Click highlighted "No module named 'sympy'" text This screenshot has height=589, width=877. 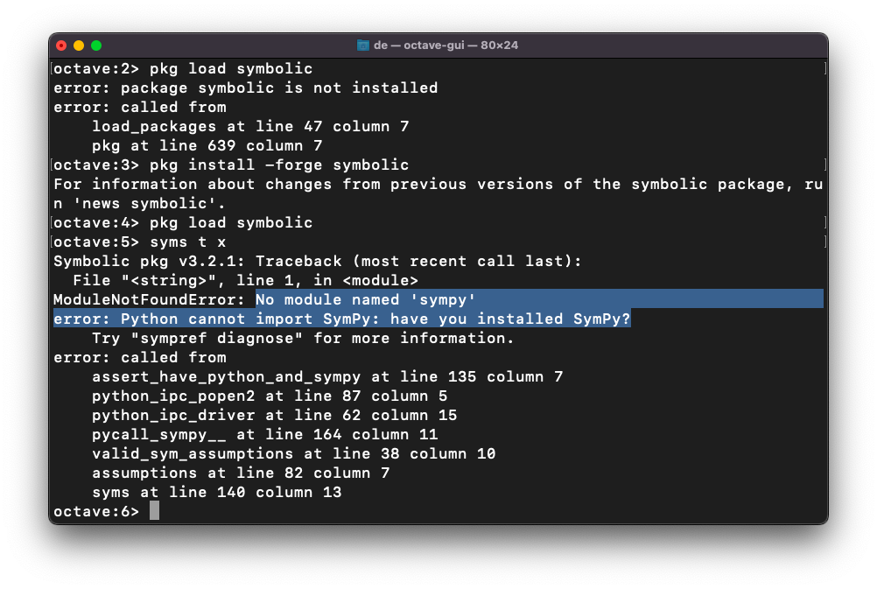click(365, 300)
